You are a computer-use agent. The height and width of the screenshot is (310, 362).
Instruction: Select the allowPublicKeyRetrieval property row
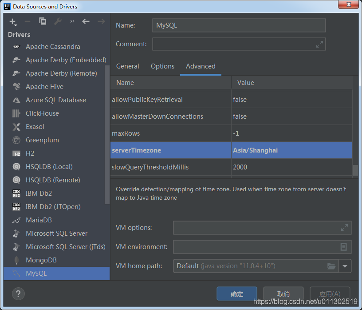231,100
